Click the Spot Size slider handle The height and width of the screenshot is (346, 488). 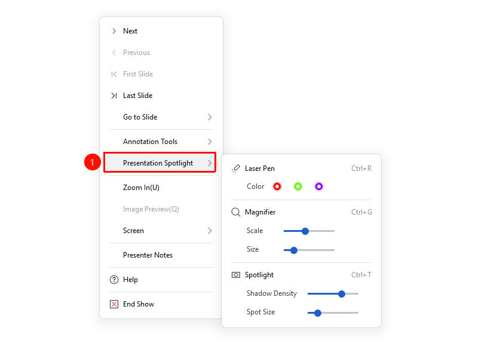(x=317, y=313)
